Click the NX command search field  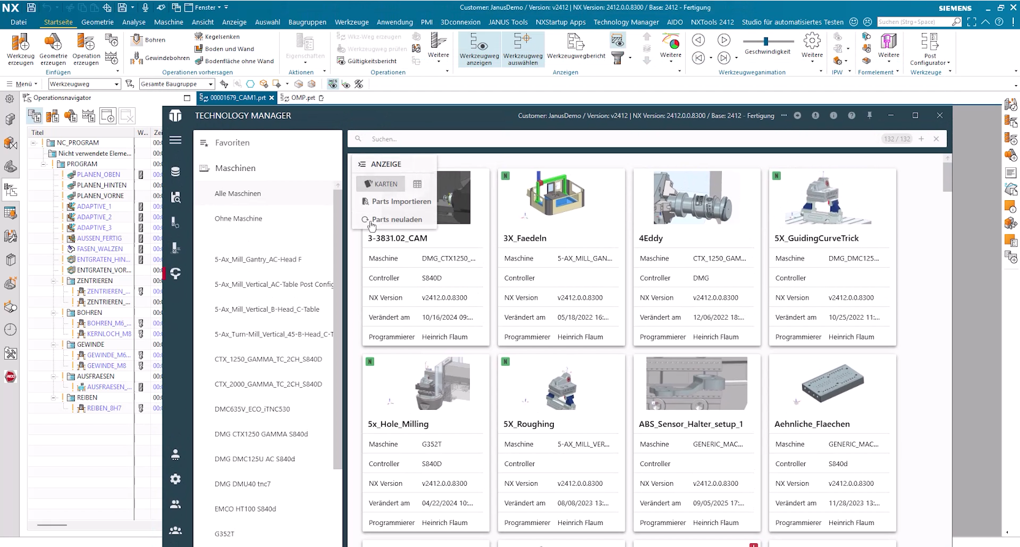(919, 22)
